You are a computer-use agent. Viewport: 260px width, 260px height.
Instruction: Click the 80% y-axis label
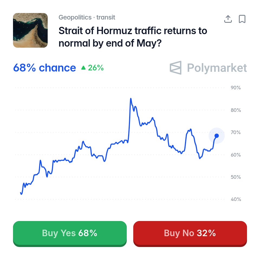(x=236, y=110)
